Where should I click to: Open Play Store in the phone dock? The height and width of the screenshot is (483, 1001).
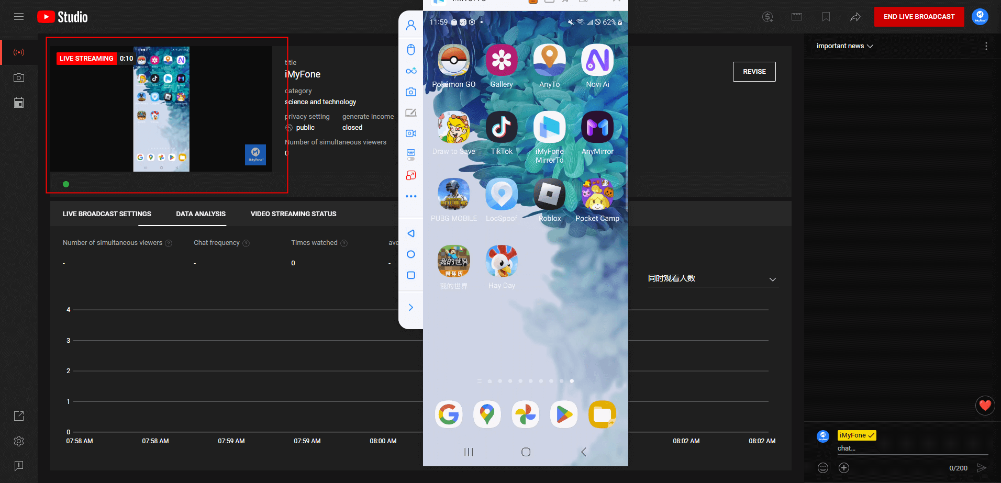(564, 414)
